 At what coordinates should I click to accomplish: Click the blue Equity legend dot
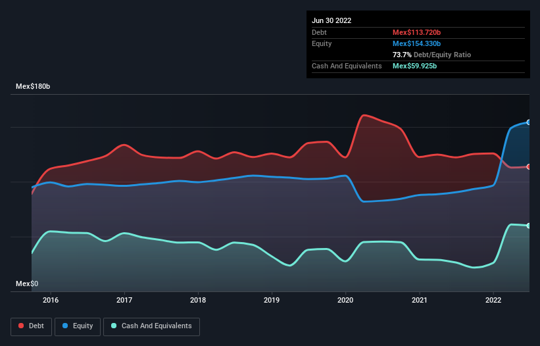coord(65,326)
